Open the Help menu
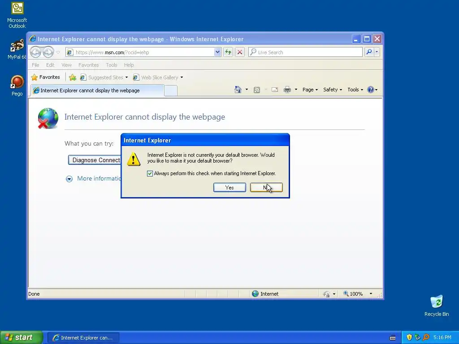 [x=129, y=65]
